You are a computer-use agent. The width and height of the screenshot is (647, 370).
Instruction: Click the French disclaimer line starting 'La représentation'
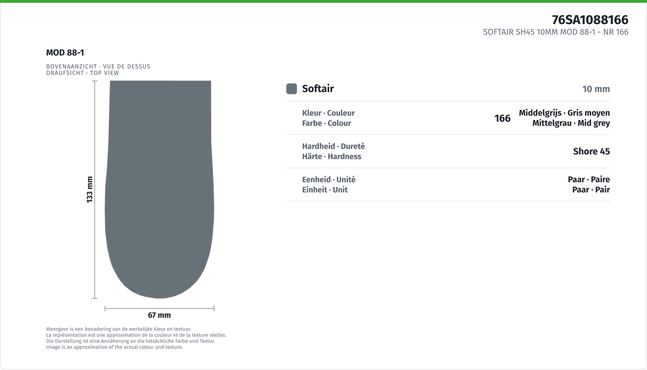pos(136,335)
